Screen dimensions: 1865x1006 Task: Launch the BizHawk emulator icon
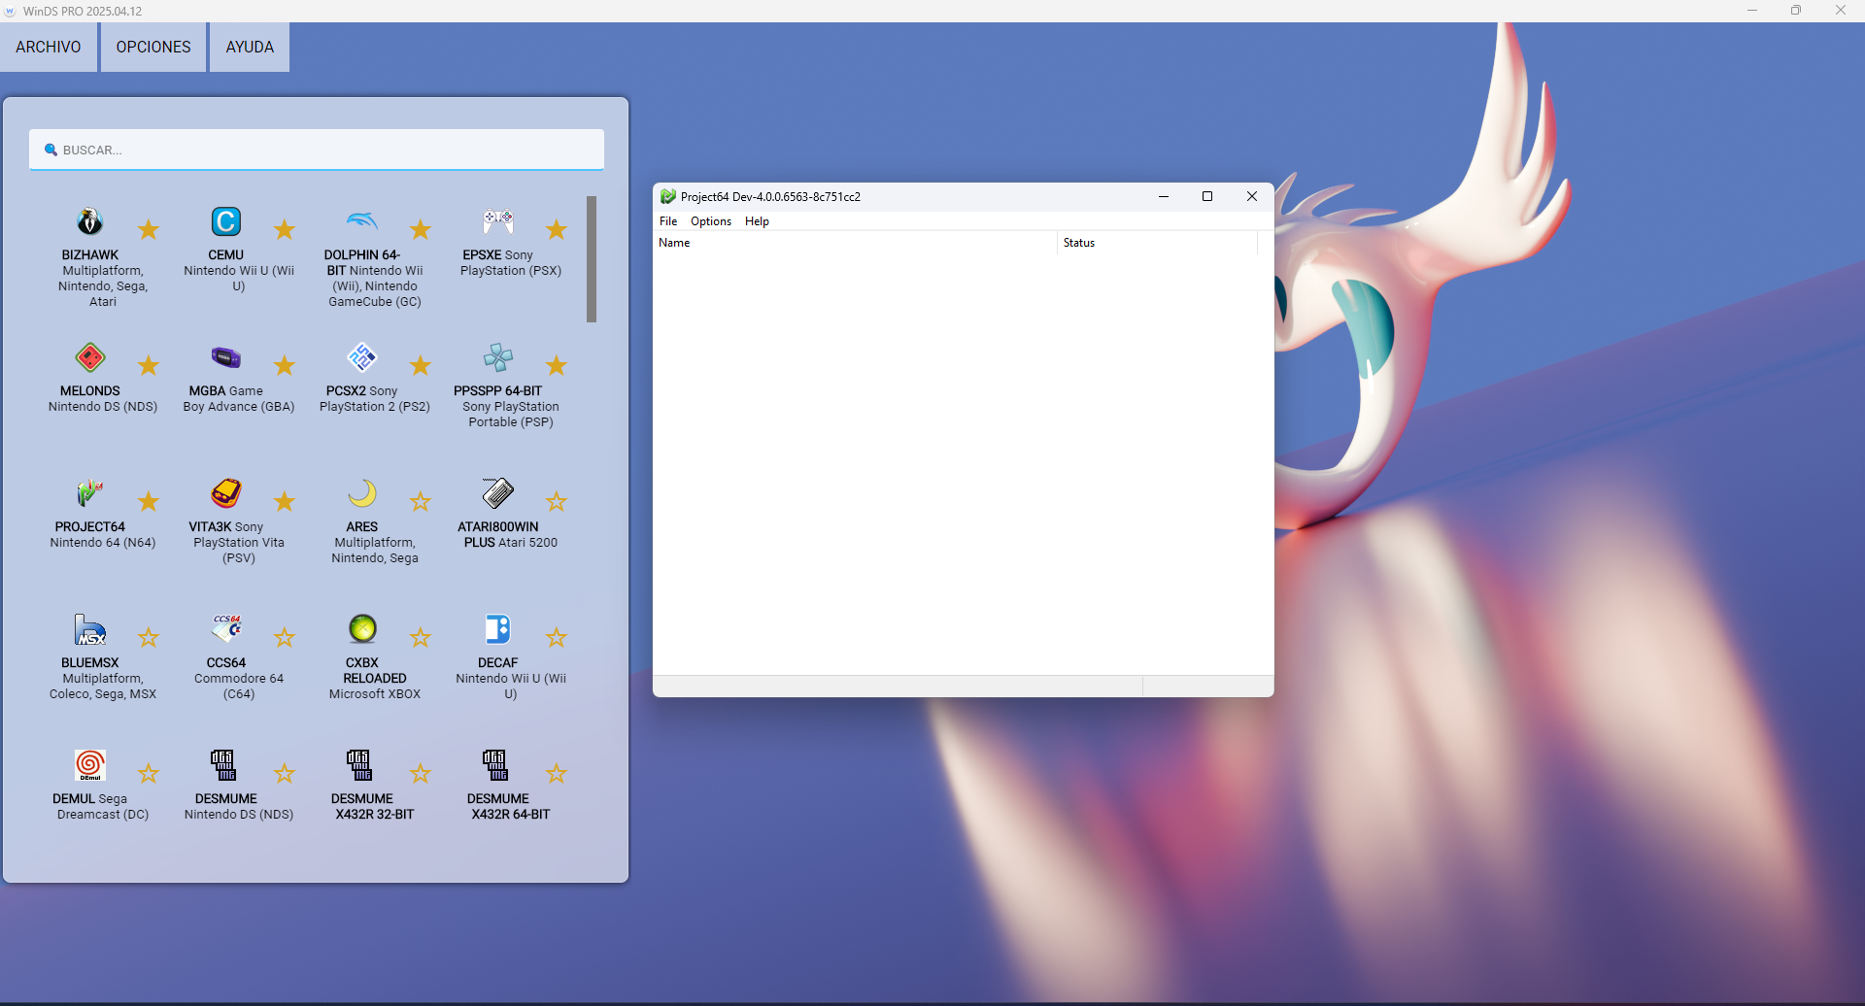[90, 221]
